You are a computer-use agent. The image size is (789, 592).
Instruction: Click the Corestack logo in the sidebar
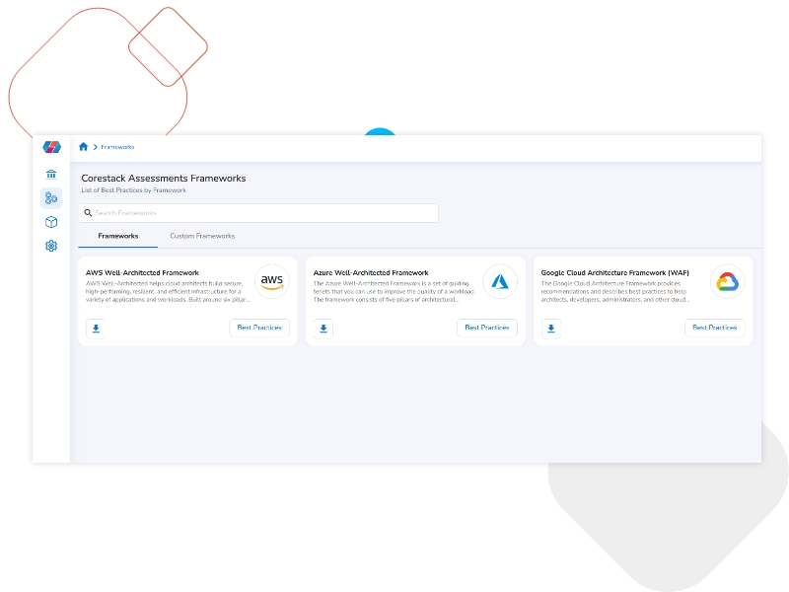[x=51, y=147]
